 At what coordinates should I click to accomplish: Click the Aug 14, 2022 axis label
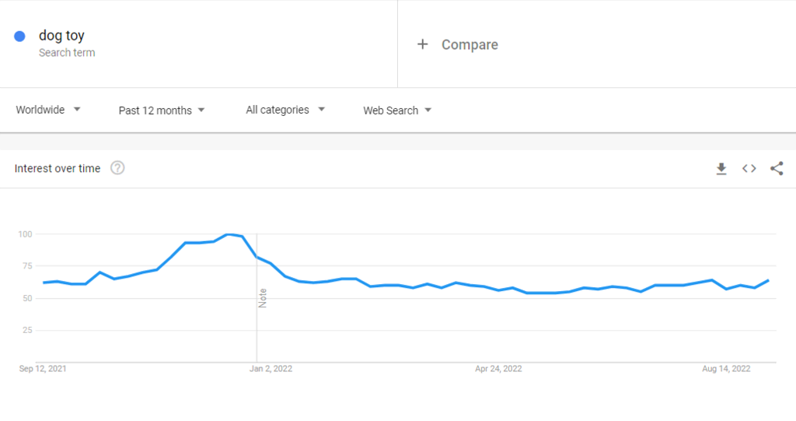tap(726, 369)
